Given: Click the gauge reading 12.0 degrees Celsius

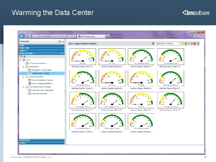Looking at the screenshot, I should click(83, 78).
